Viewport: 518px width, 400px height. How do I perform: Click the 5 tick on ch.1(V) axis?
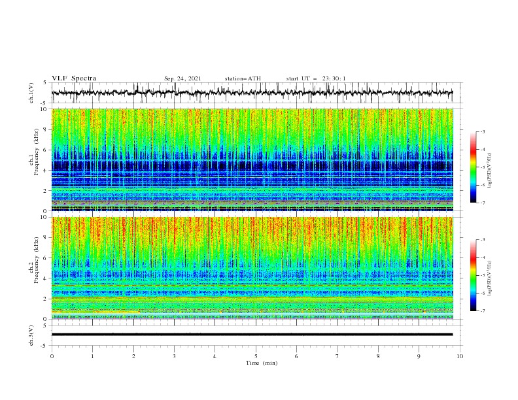46,82
